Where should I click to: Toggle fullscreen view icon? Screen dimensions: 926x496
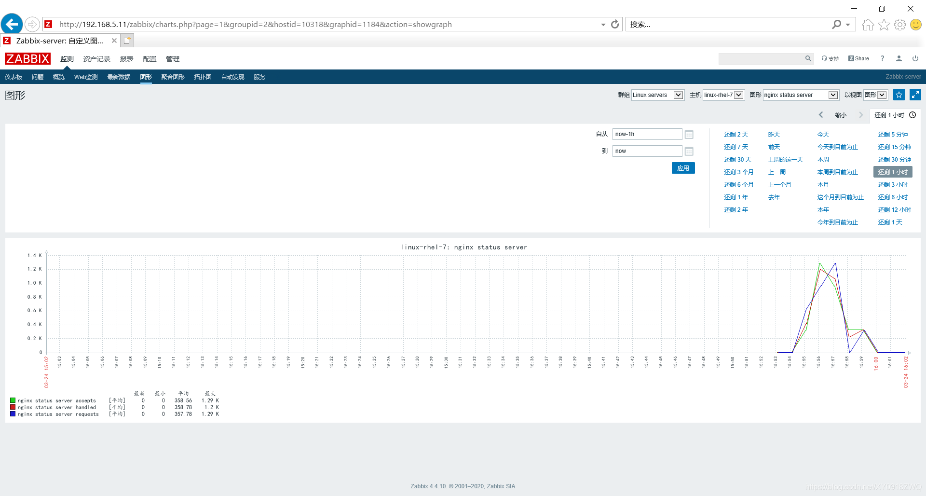tap(915, 95)
